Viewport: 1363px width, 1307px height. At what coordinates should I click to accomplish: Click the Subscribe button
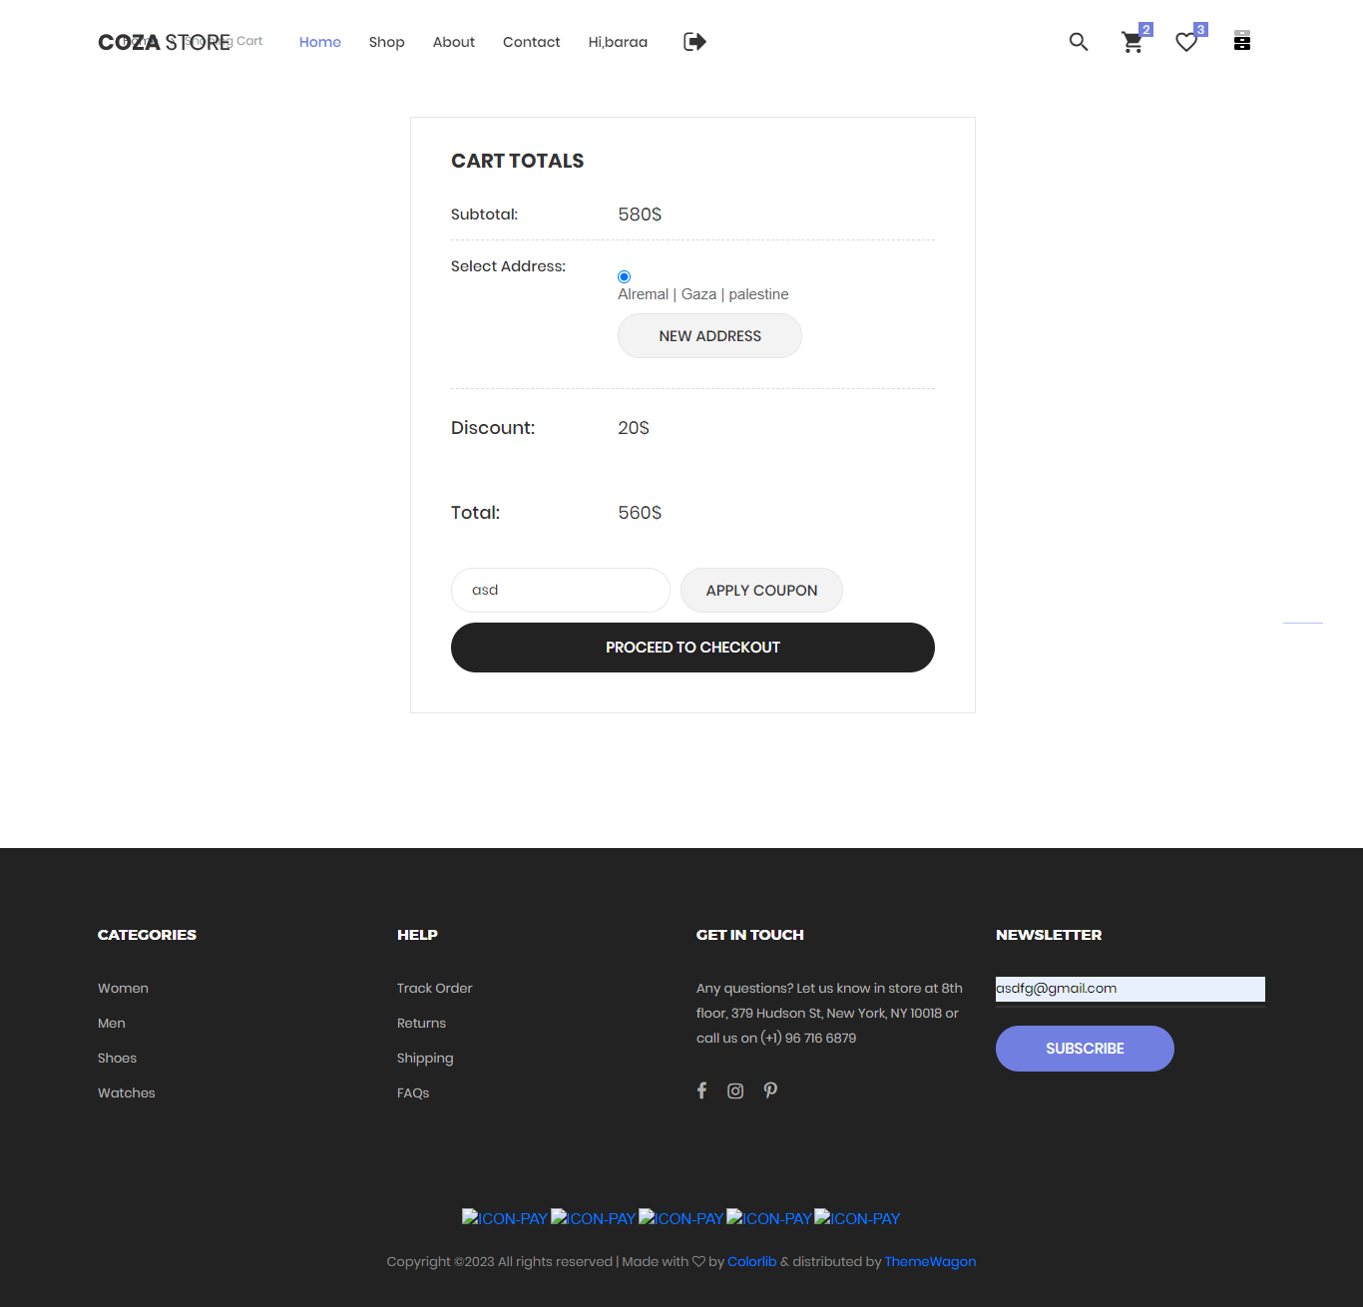point(1085,1049)
